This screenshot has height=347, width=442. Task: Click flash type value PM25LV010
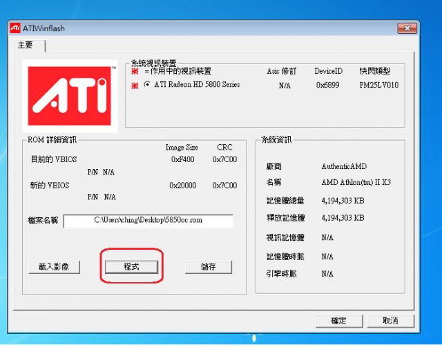click(379, 85)
